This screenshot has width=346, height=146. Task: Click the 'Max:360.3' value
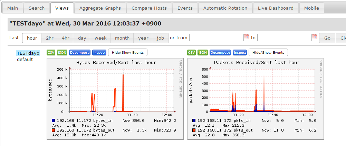point(233,135)
